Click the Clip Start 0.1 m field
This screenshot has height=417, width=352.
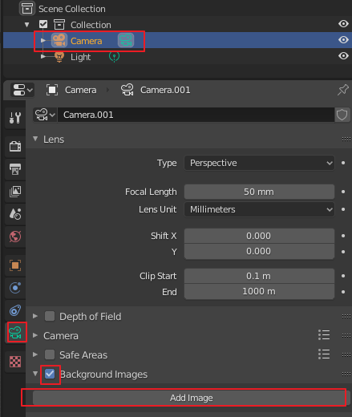[x=259, y=276]
